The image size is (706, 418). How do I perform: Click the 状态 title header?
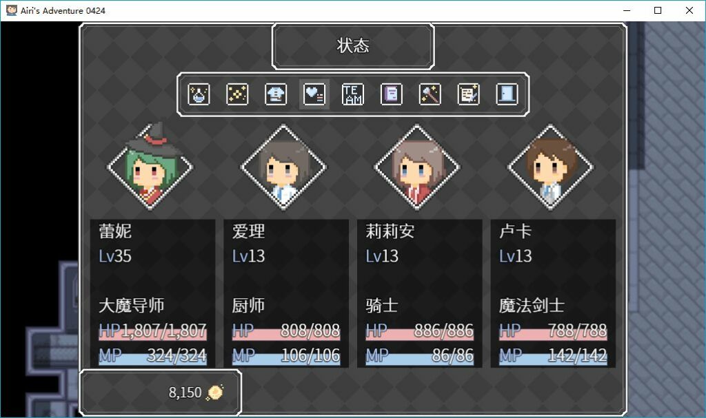353,46
